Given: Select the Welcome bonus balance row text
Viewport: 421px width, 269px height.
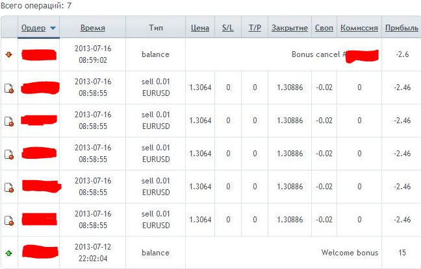Looking at the screenshot, I should 350,253.
